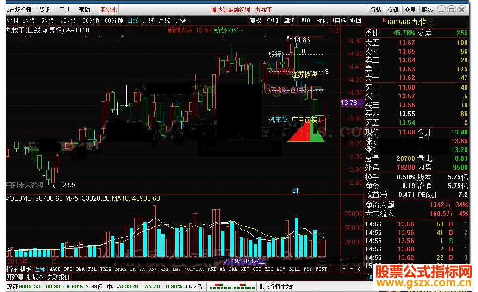Select the 5分钟 period
This screenshot has height=292, width=478.
(49, 20)
